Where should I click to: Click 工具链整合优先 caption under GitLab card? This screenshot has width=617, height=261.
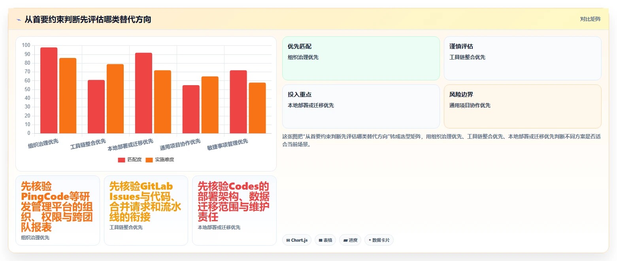126,227
